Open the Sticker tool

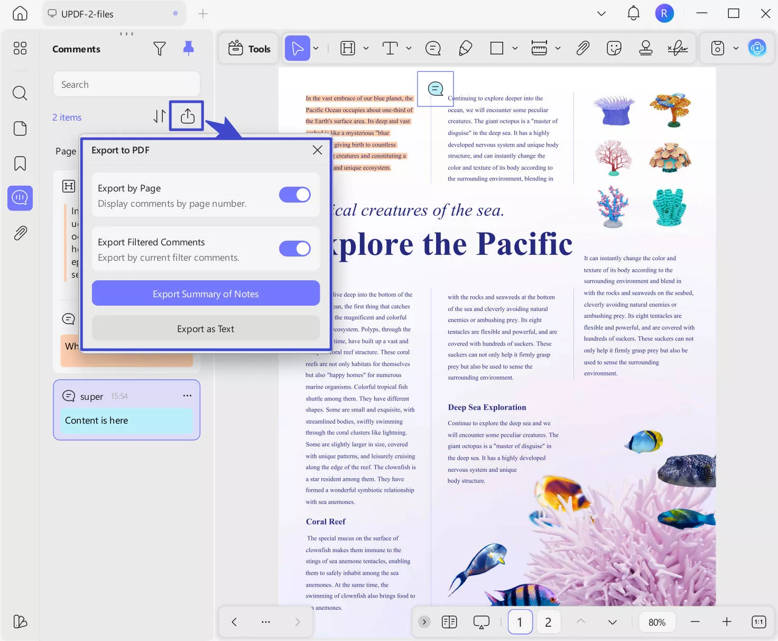(614, 48)
